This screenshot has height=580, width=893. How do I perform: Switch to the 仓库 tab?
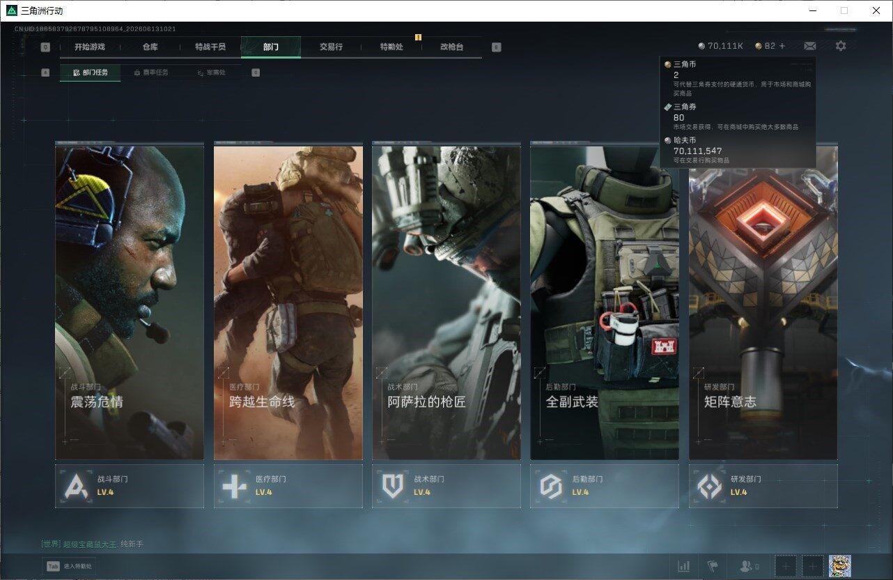(150, 47)
